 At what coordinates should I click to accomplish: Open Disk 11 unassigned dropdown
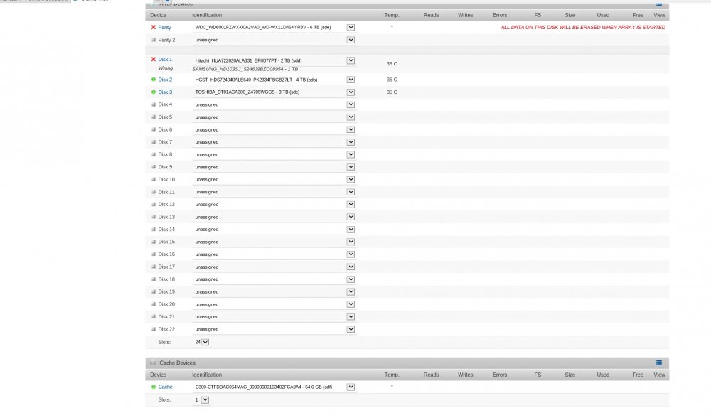(x=274, y=192)
